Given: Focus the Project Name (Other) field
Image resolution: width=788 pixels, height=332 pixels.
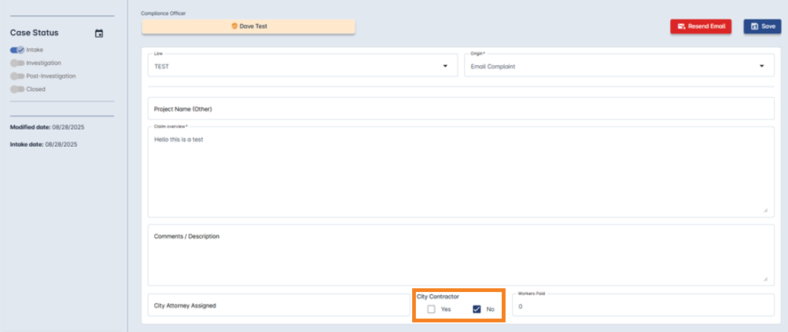Looking at the screenshot, I should click(461, 108).
